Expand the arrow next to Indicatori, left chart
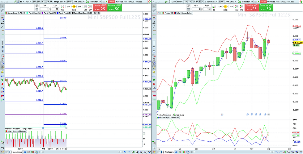This screenshot has height=154, width=303. pos(100,2)
